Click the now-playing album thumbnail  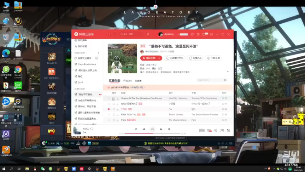(x=77, y=130)
